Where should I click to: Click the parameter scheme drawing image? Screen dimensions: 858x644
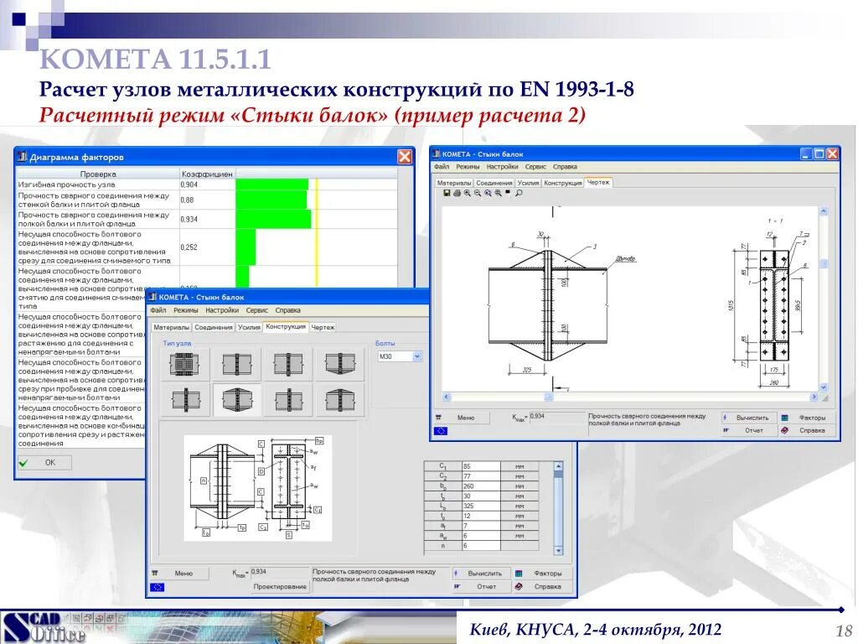click(x=258, y=488)
